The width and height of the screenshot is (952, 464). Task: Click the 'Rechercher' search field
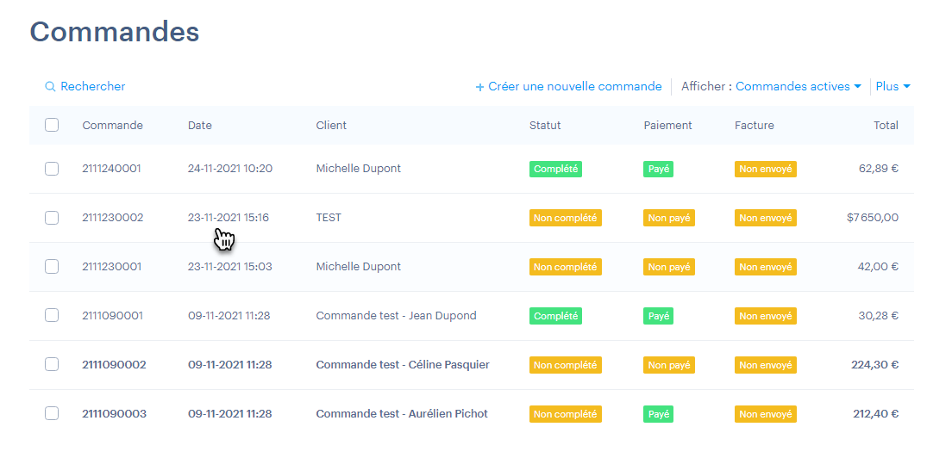92,87
